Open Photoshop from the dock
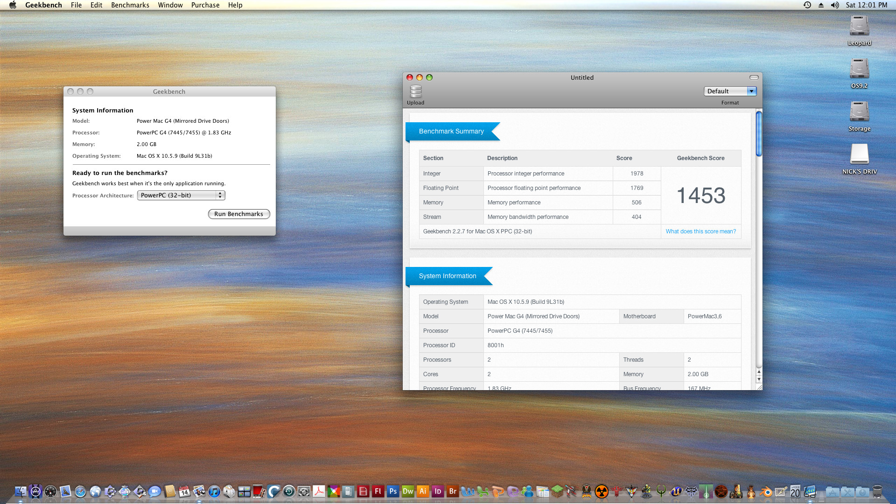 coord(393,491)
